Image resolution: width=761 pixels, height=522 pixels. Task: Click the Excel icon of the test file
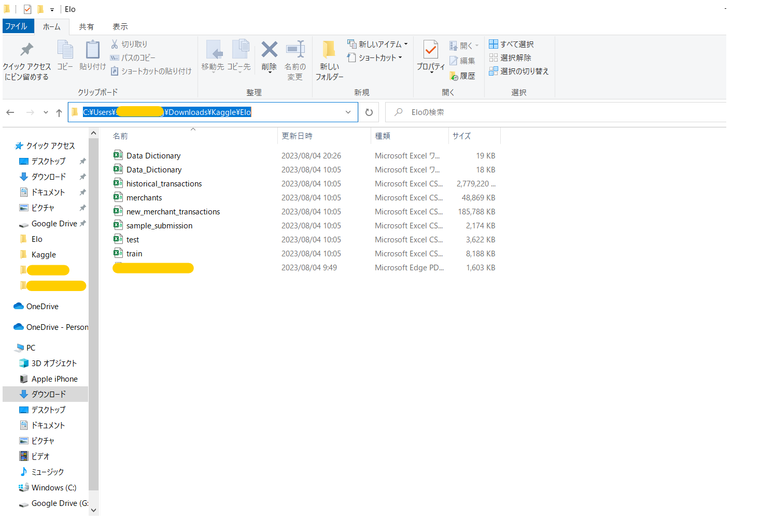click(118, 239)
